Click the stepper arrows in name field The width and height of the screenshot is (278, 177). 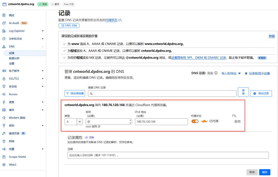(130, 121)
